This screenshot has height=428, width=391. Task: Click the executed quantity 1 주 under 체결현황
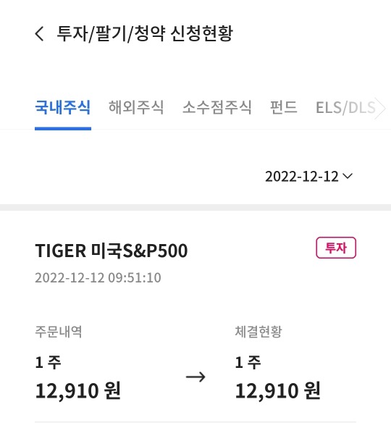[248, 363]
